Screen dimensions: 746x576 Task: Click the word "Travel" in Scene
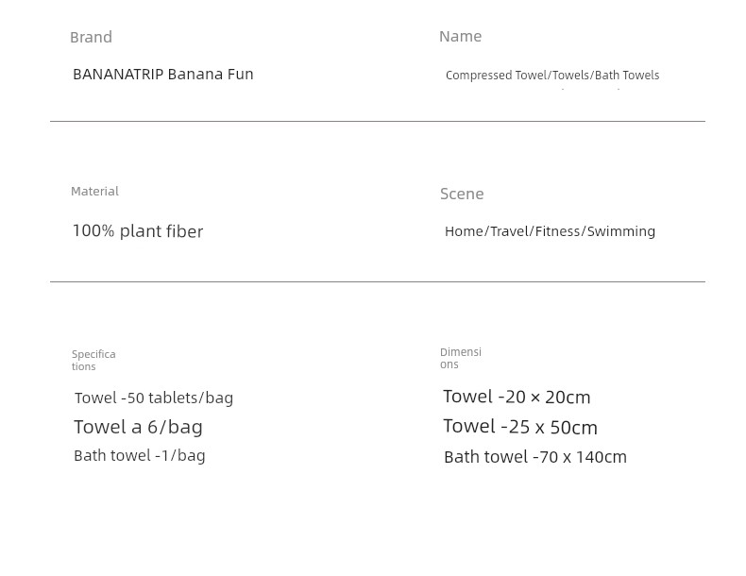[510, 231]
